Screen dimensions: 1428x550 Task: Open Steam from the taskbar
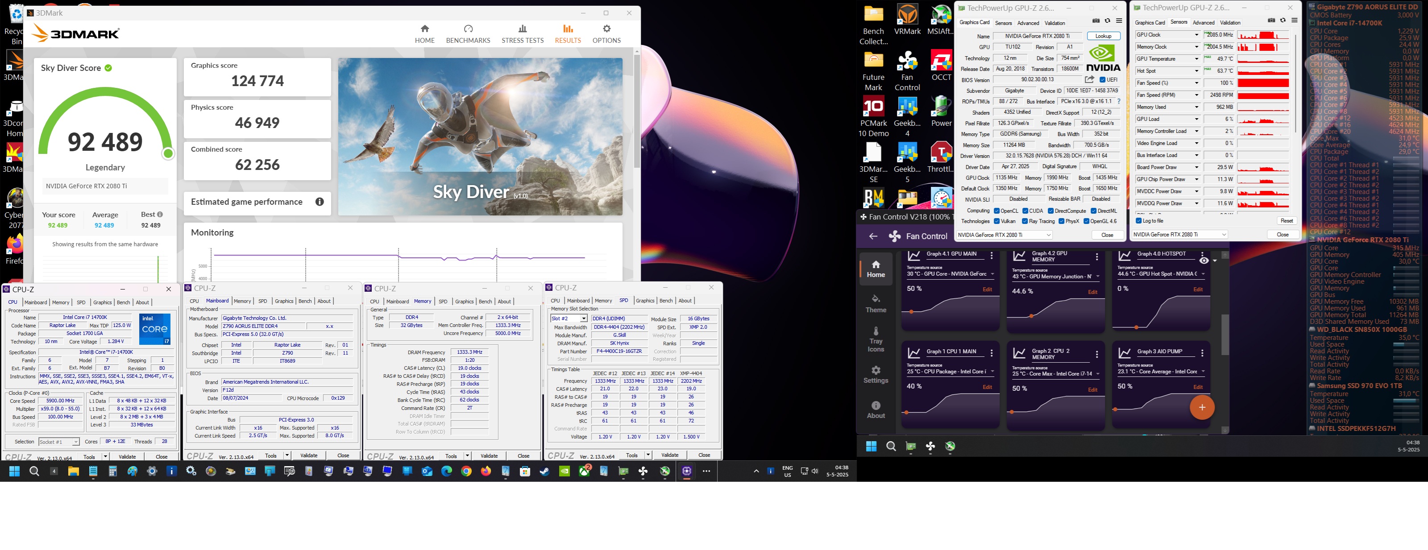[544, 471]
